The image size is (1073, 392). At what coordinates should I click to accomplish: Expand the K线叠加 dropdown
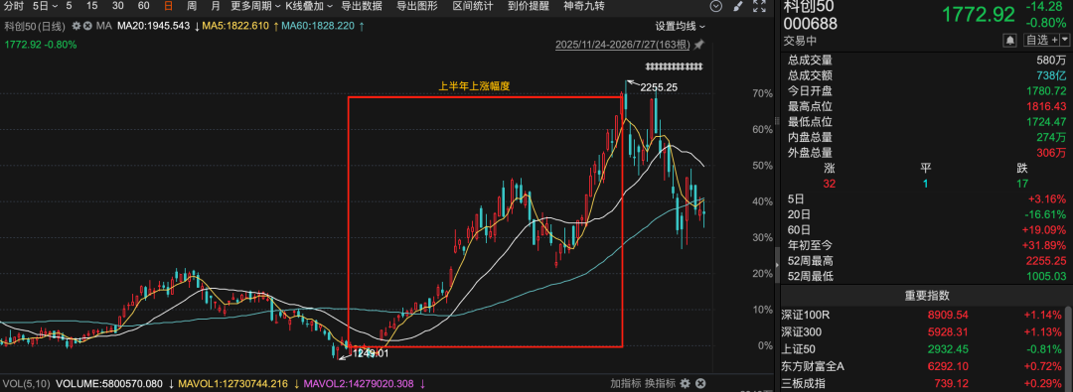[309, 6]
